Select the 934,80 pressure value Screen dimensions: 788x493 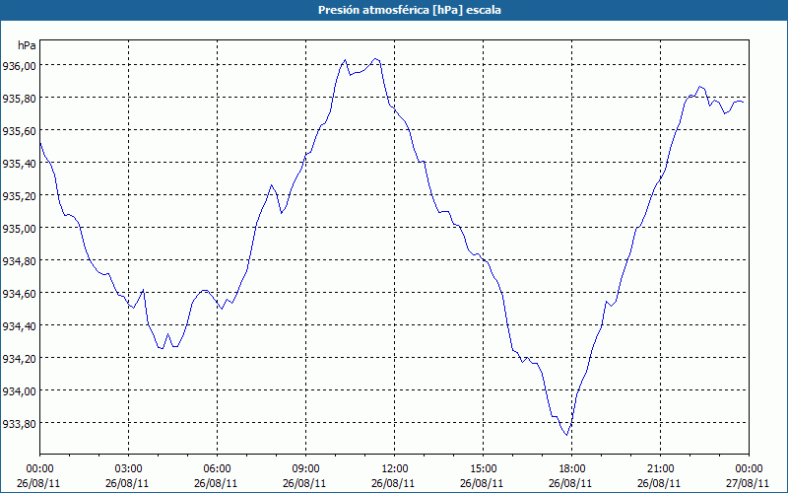[19, 261]
